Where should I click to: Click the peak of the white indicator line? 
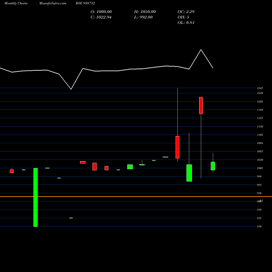(x=201, y=50)
